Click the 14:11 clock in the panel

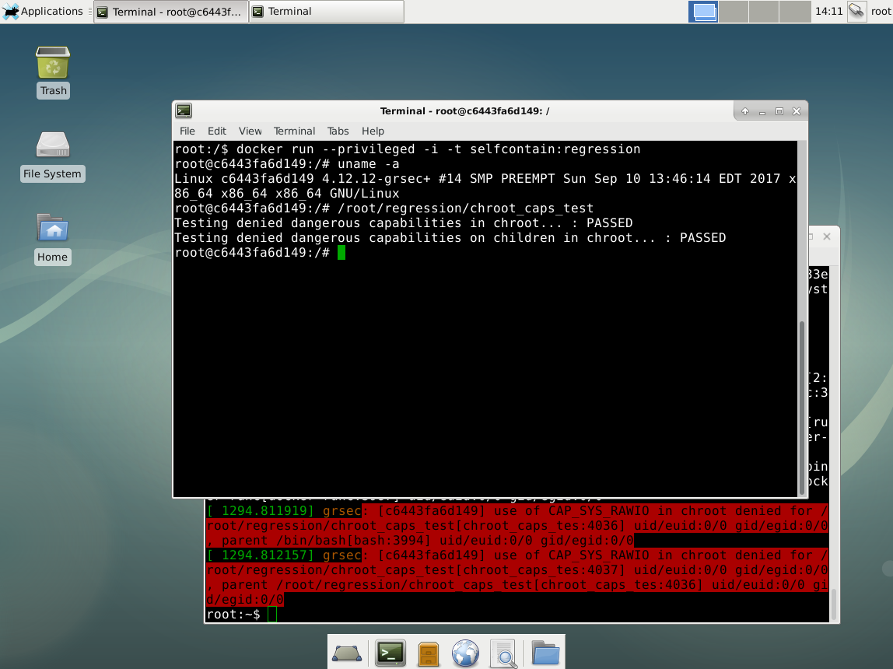(x=828, y=12)
